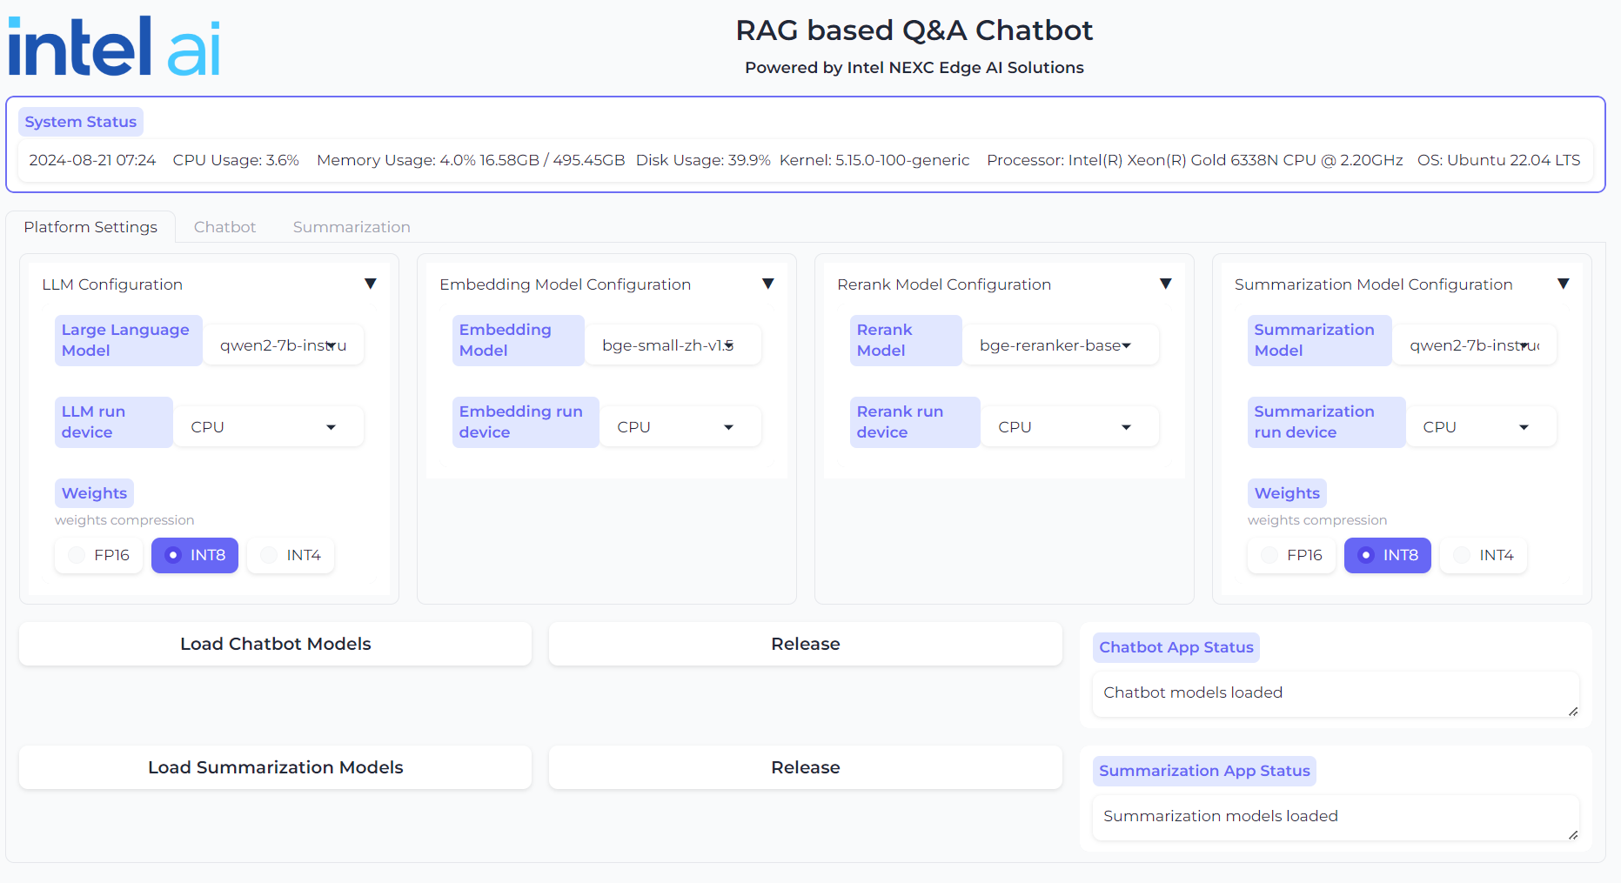This screenshot has width=1621, height=883.
Task: Click the Intel AI logo
Action: coord(114,47)
